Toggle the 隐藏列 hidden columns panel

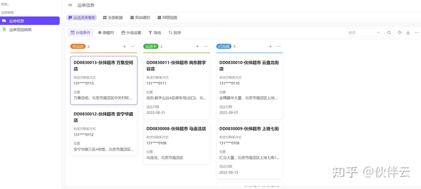coord(106,32)
